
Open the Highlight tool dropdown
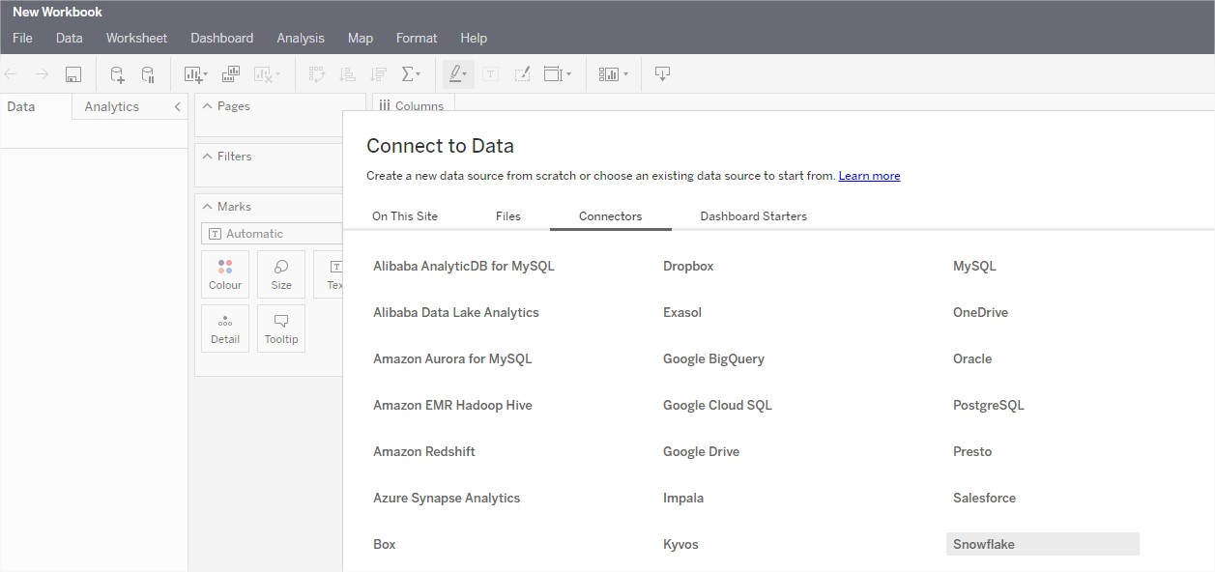pos(457,74)
